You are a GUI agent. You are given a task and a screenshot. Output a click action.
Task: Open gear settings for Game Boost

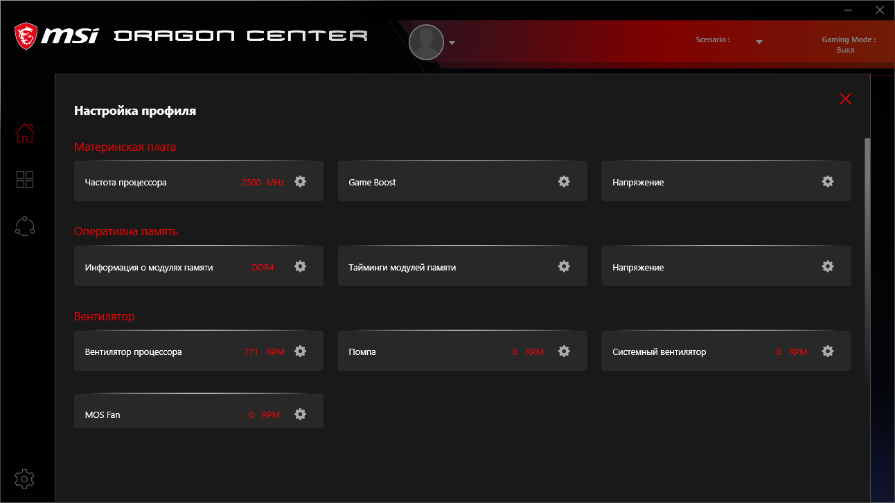(564, 181)
